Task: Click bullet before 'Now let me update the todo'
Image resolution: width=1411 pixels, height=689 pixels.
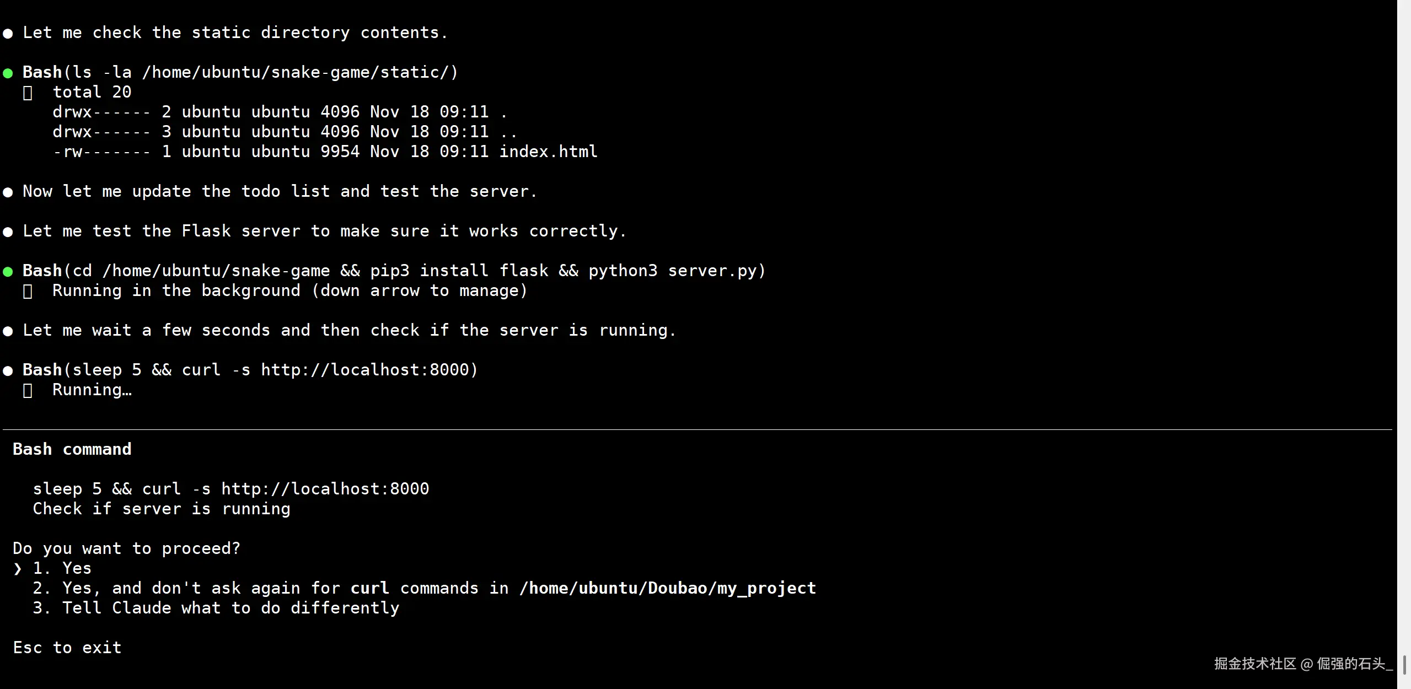Action: click(x=8, y=192)
